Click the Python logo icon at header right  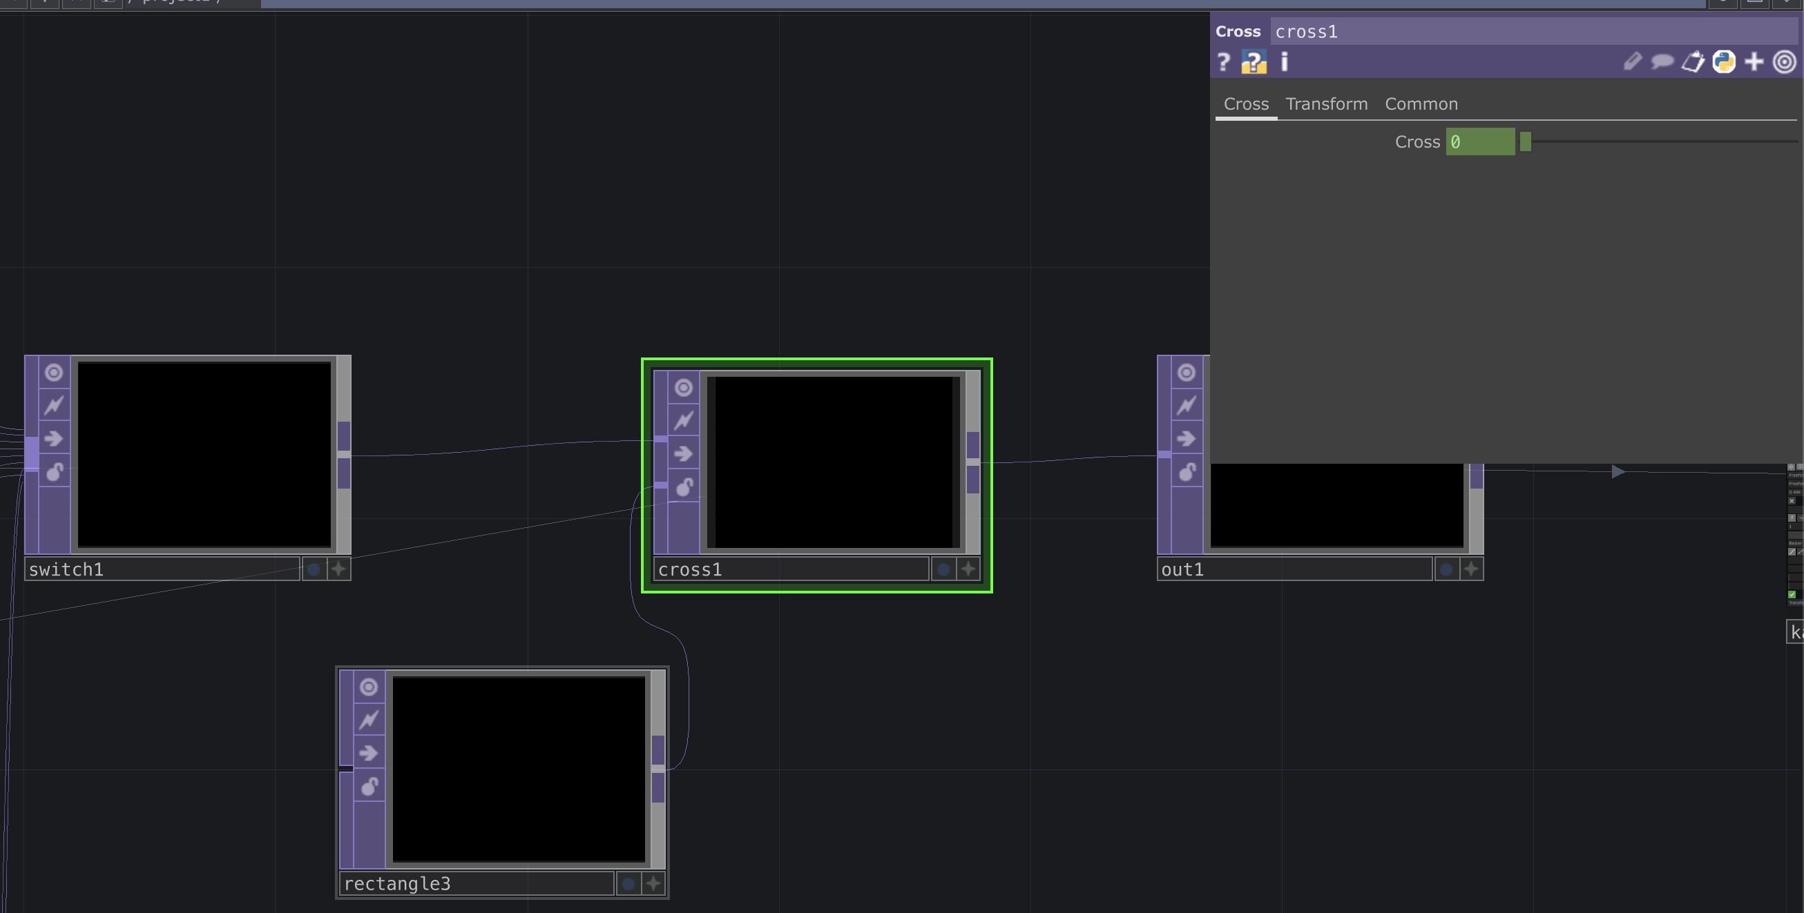(x=1723, y=62)
